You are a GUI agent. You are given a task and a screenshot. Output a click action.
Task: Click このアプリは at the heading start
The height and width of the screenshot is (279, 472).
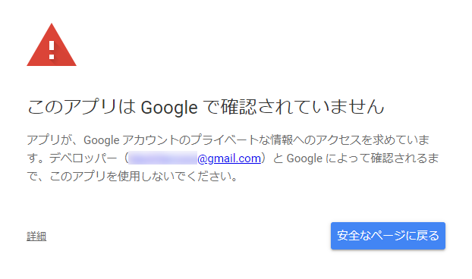click(x=81, y=107)
